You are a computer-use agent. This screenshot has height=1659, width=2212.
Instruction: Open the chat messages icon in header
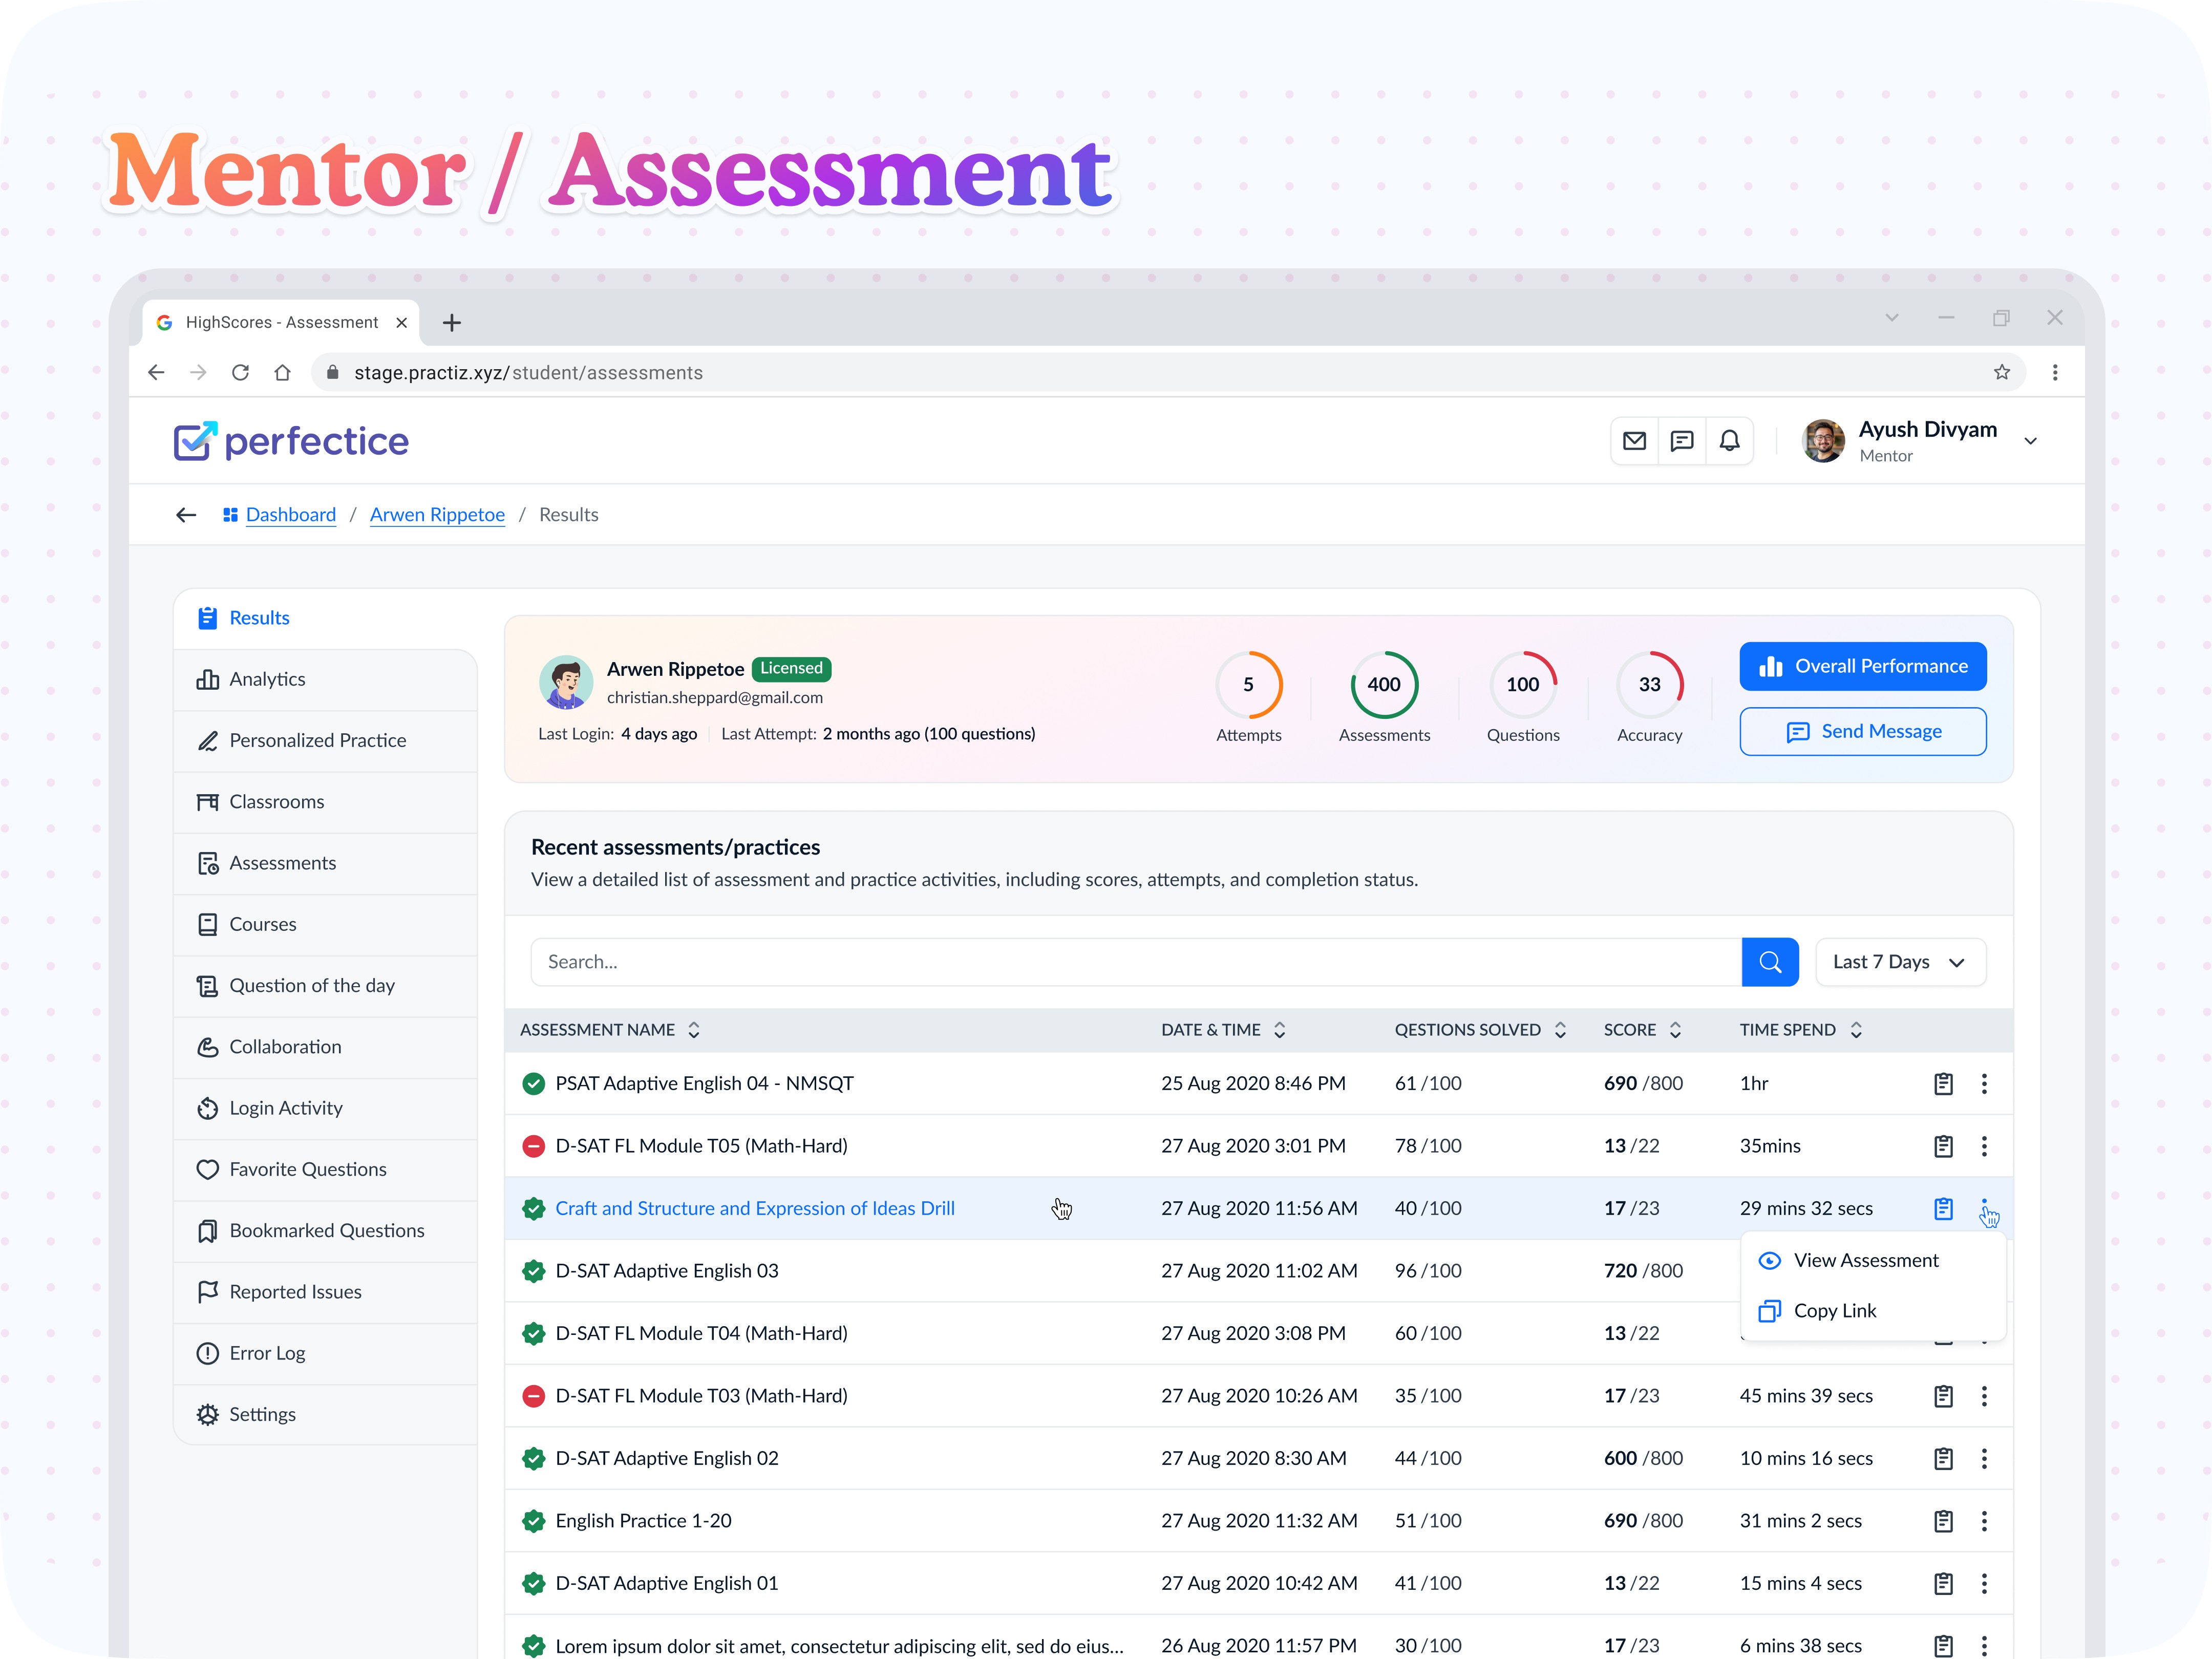click(1682, 441)
